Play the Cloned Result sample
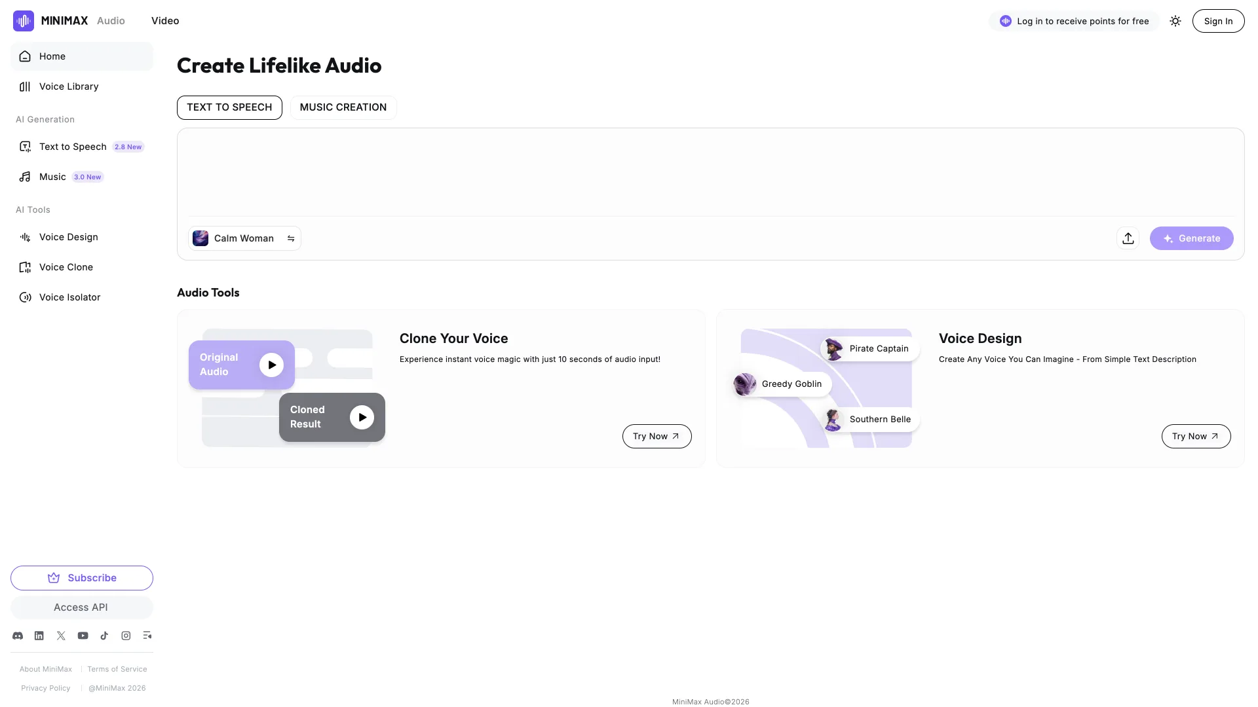Viewport: 1258px width, 707px height. (362, 417)
